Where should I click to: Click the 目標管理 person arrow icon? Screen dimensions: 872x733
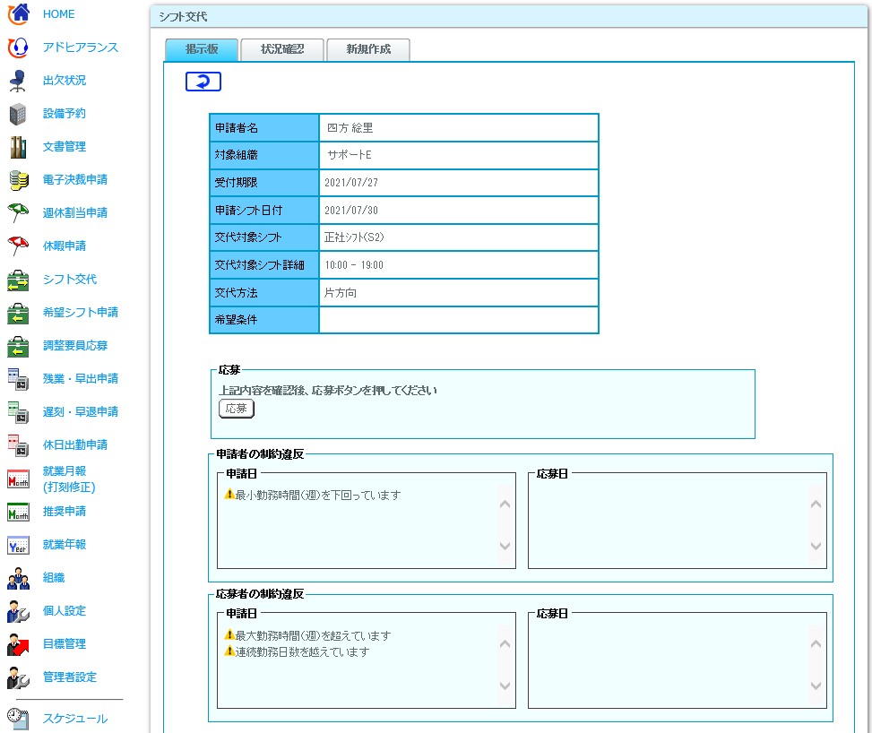(x=18, y=644)
